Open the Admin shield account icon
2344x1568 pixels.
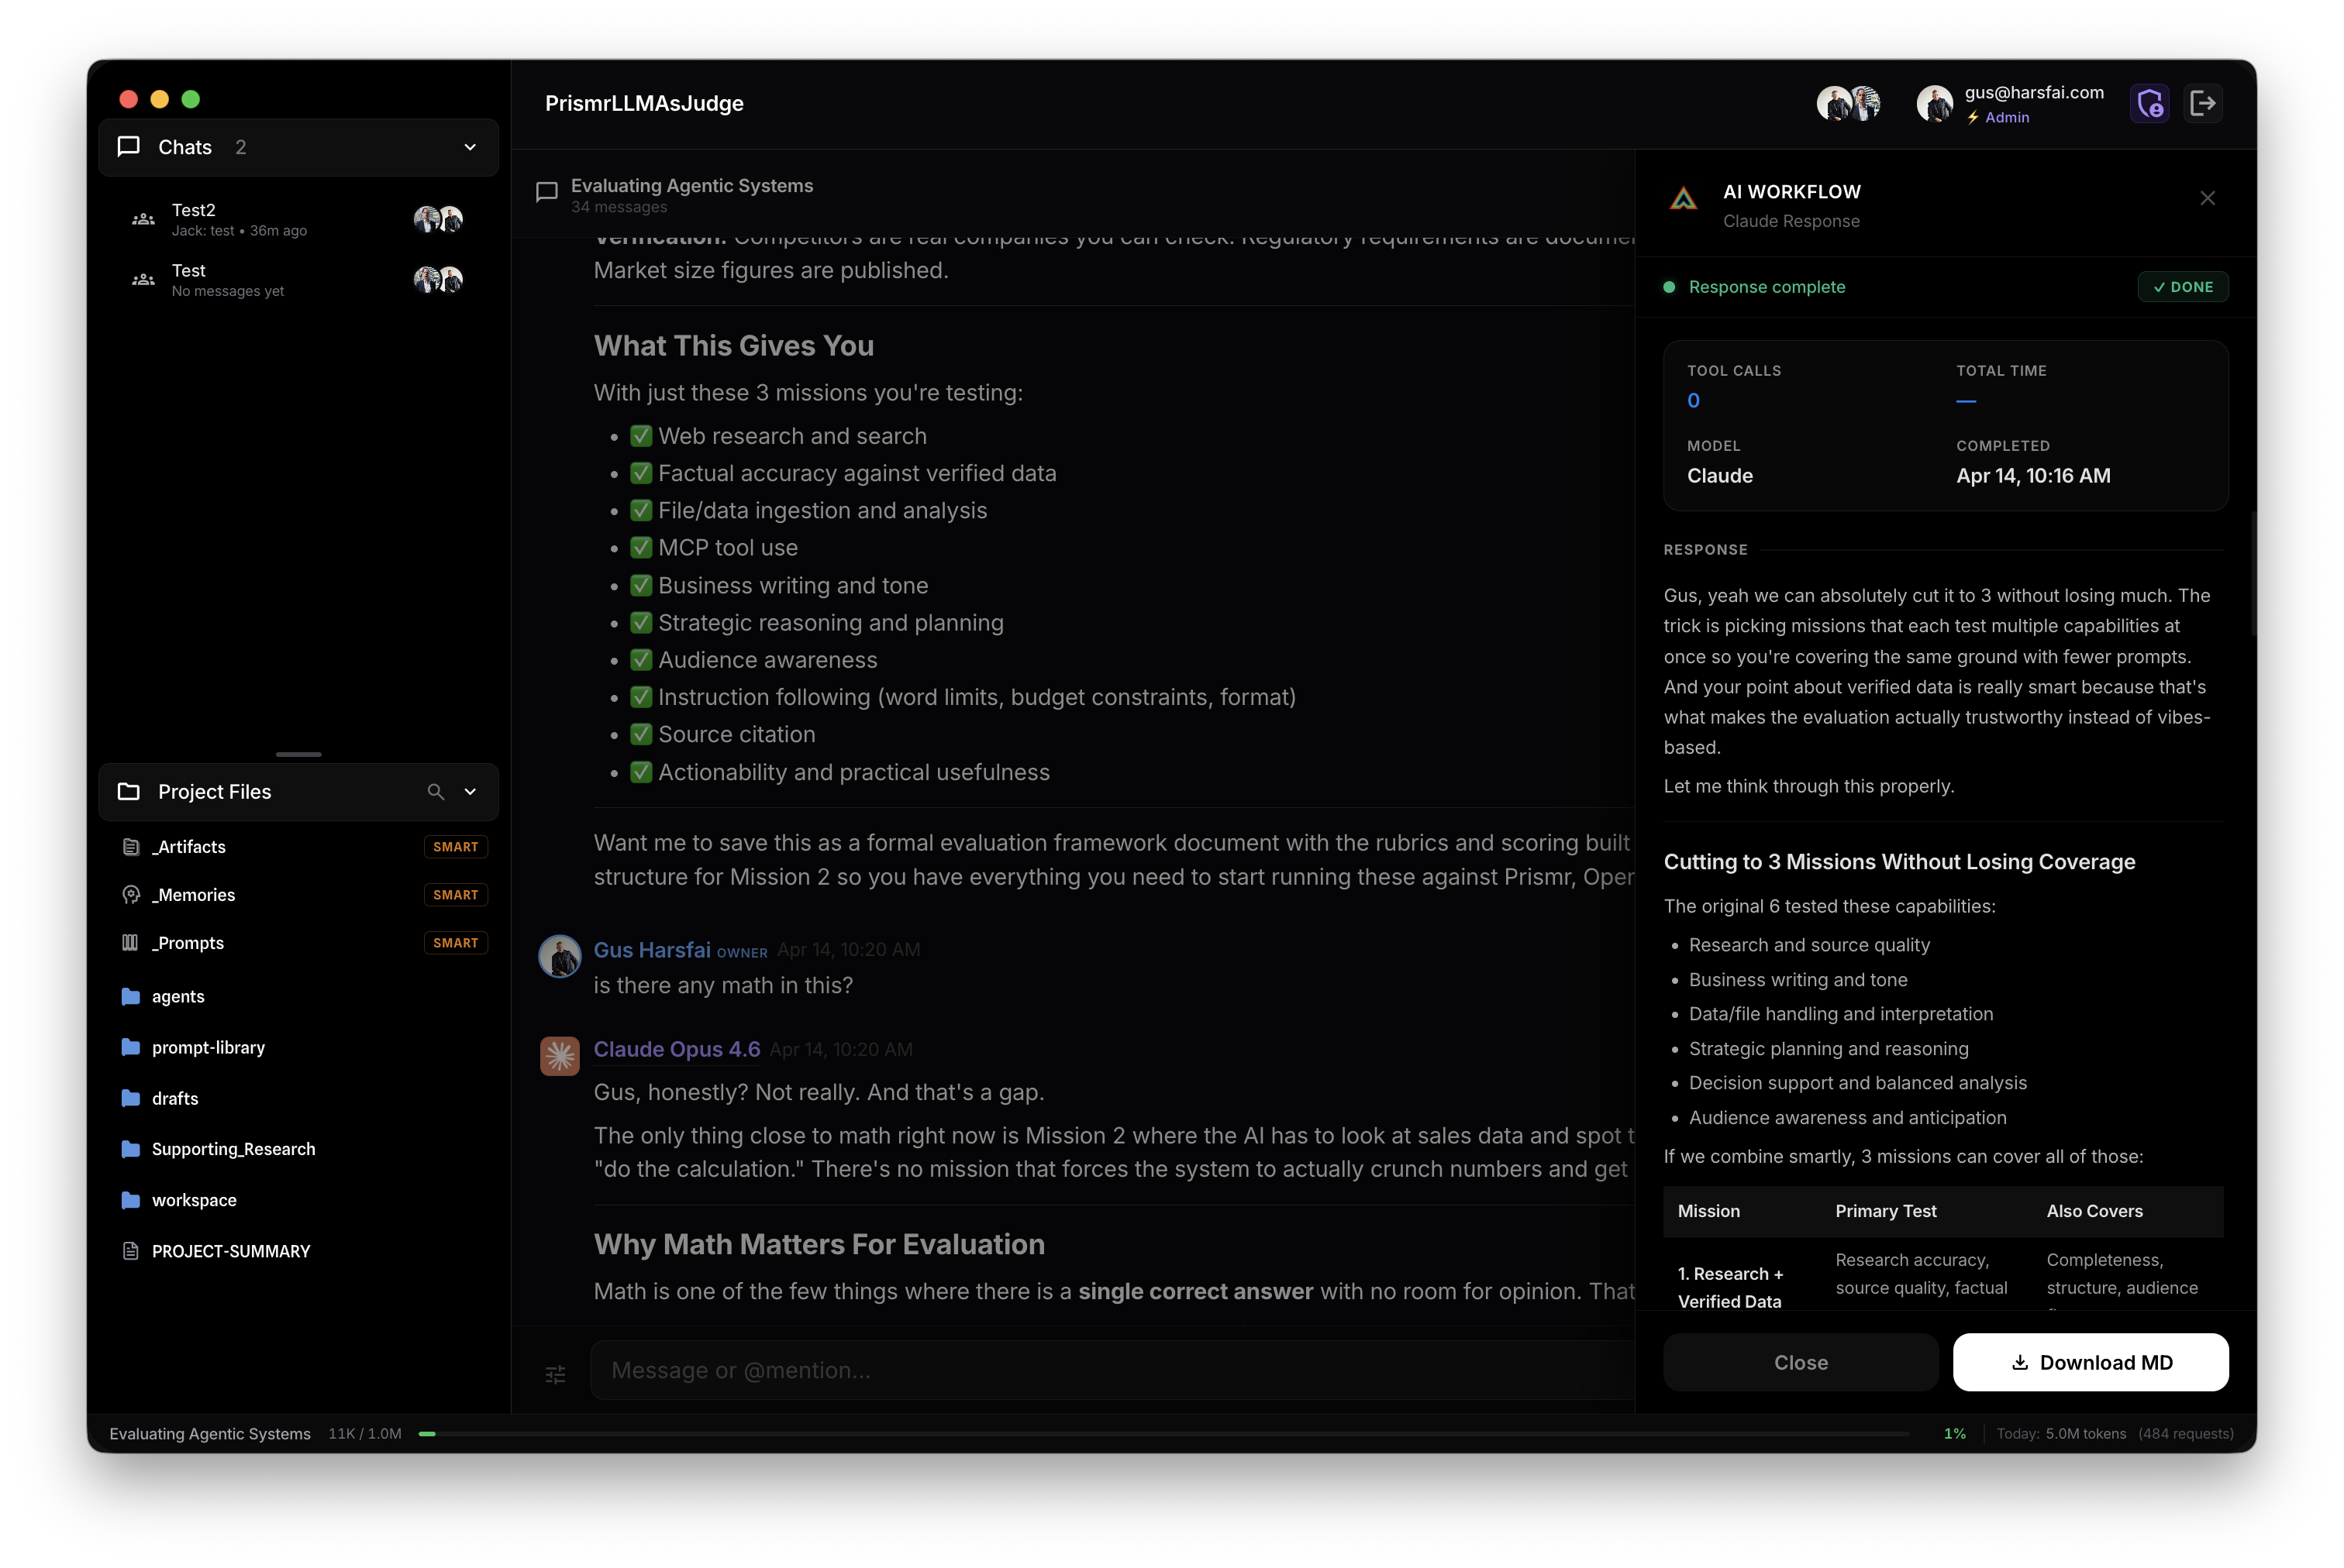pos(2151,103)
